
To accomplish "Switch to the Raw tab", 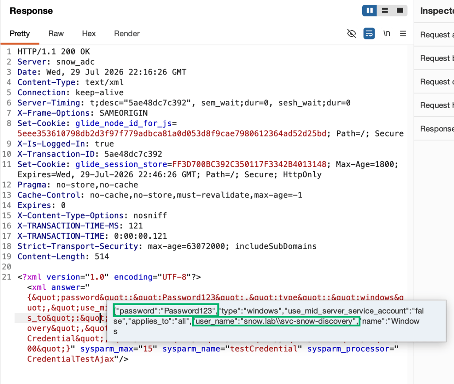I will pos(56,34).
